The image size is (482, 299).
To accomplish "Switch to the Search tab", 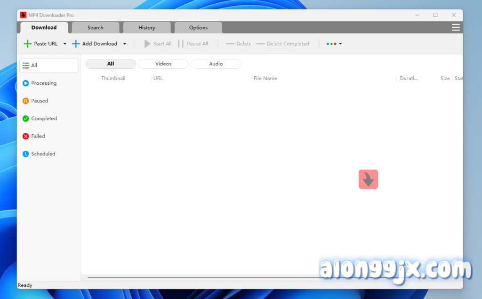I will [95, 28].
